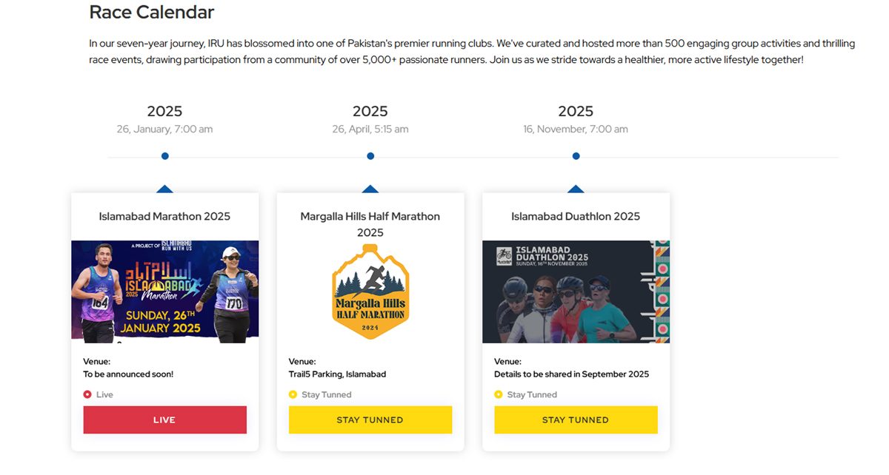
Task: Select the 26 April timeline dot
Action: click(x=370, y=156)
